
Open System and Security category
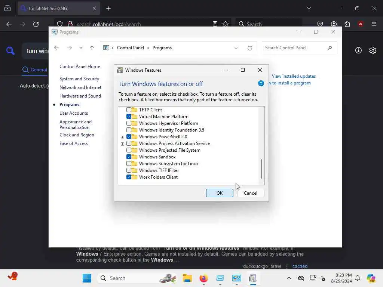click(79, 79)
